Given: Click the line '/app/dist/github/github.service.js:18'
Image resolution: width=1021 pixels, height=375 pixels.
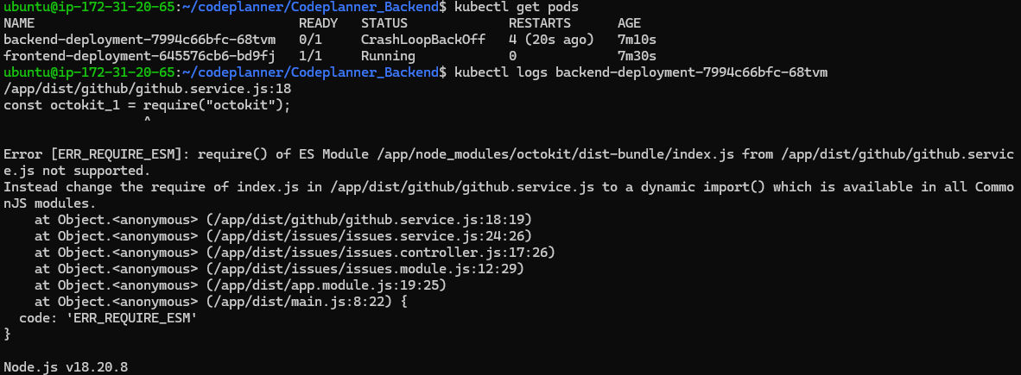Looking at the screenshot, I should pyautogui.click(x=147, y=89).
